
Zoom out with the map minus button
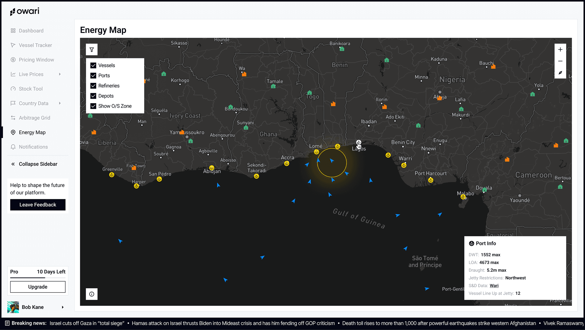[560, 61]
